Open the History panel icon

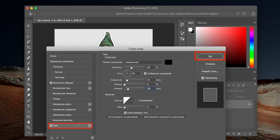182,25
